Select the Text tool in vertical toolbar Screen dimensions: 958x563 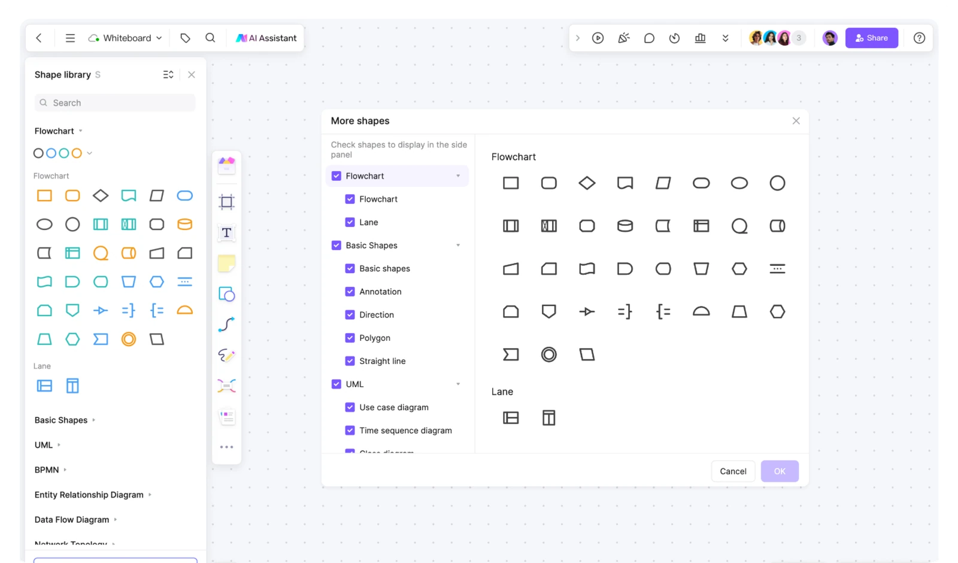226,232
